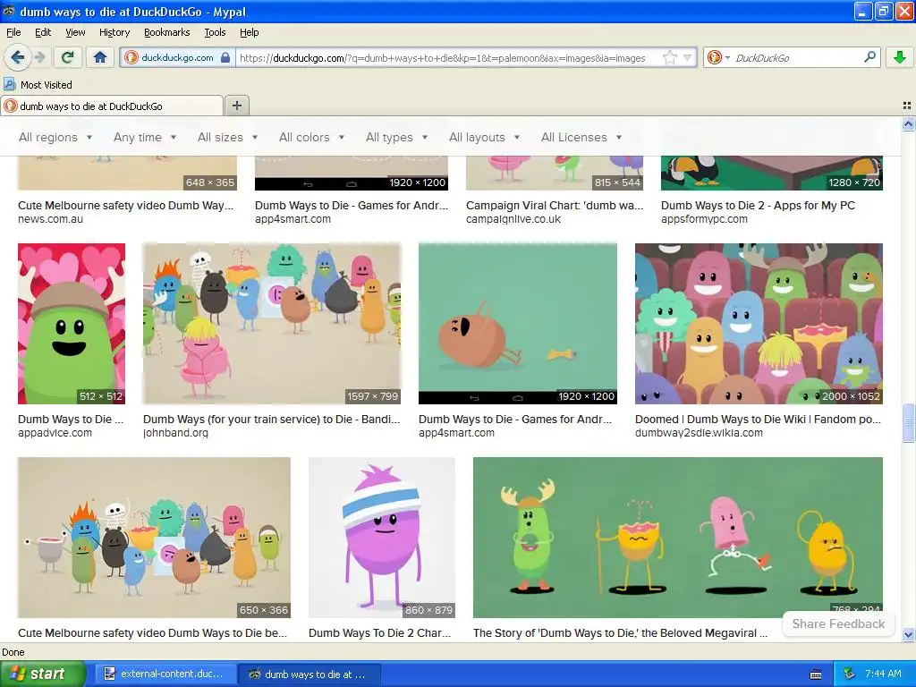Open the Downloads green arrow button
The height and width of the screenshot is (687, 916).
coord(900,57)
